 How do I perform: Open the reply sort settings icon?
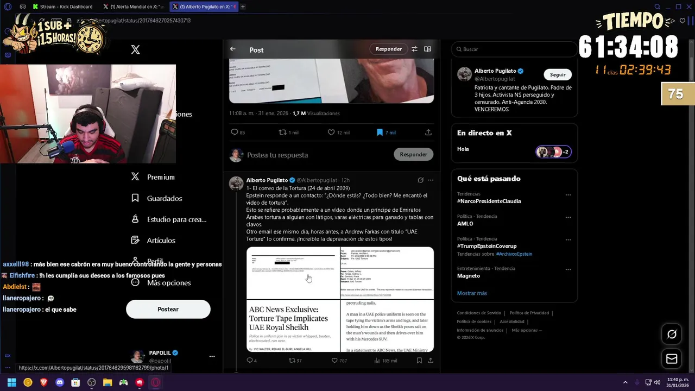tap(414, 49)
